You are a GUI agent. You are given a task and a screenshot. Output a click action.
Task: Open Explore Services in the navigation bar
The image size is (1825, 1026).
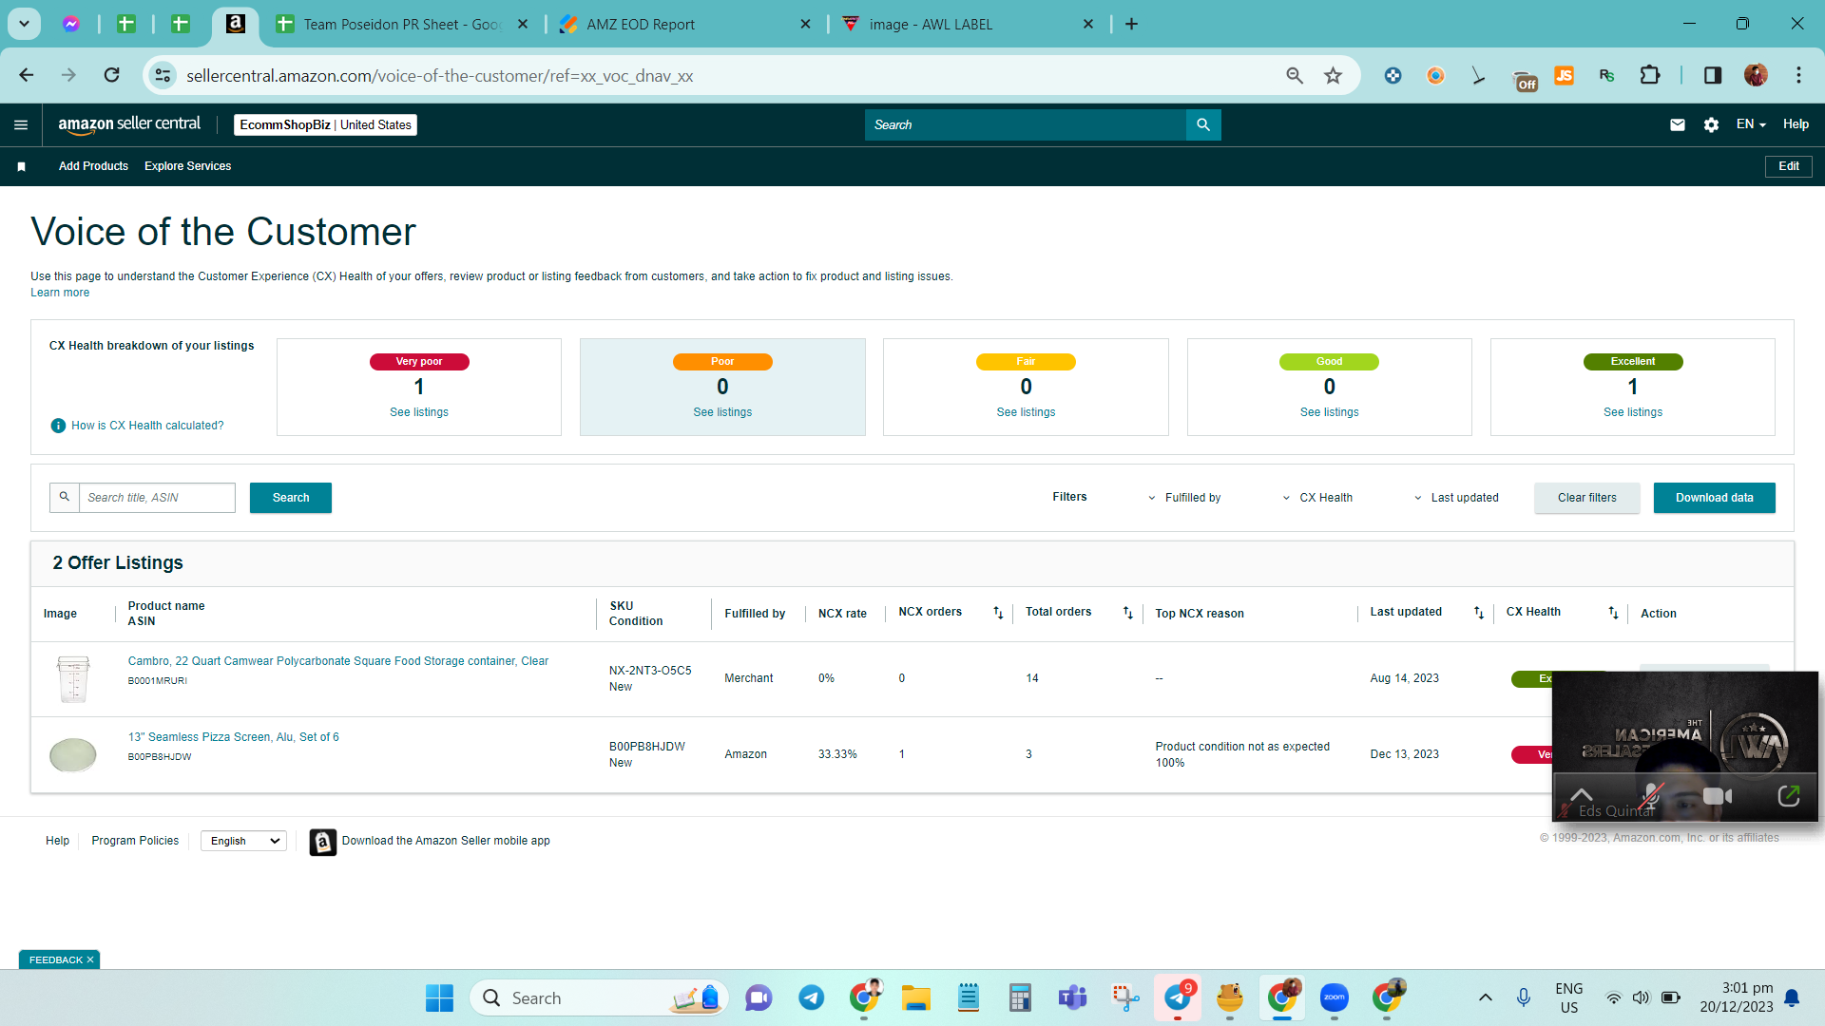coord(187,166)
